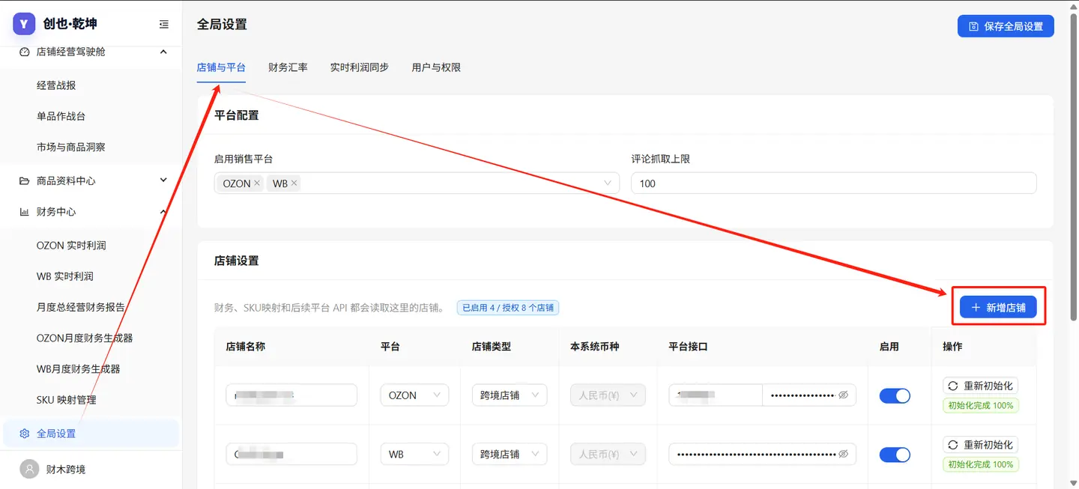The height and width of the screenshot is (489, 1079).
Task: Click the folder icon beside 商品资料中心
Action: click(x=25, y=180)
